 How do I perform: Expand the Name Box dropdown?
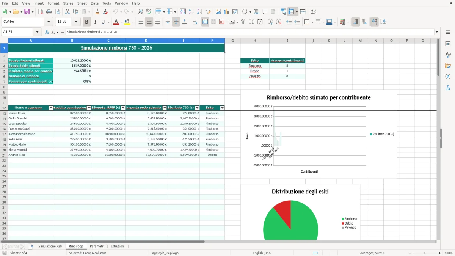tap(37, 32)
